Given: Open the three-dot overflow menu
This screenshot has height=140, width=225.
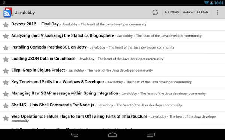Looking at the screenshot, I should point(217,12).
